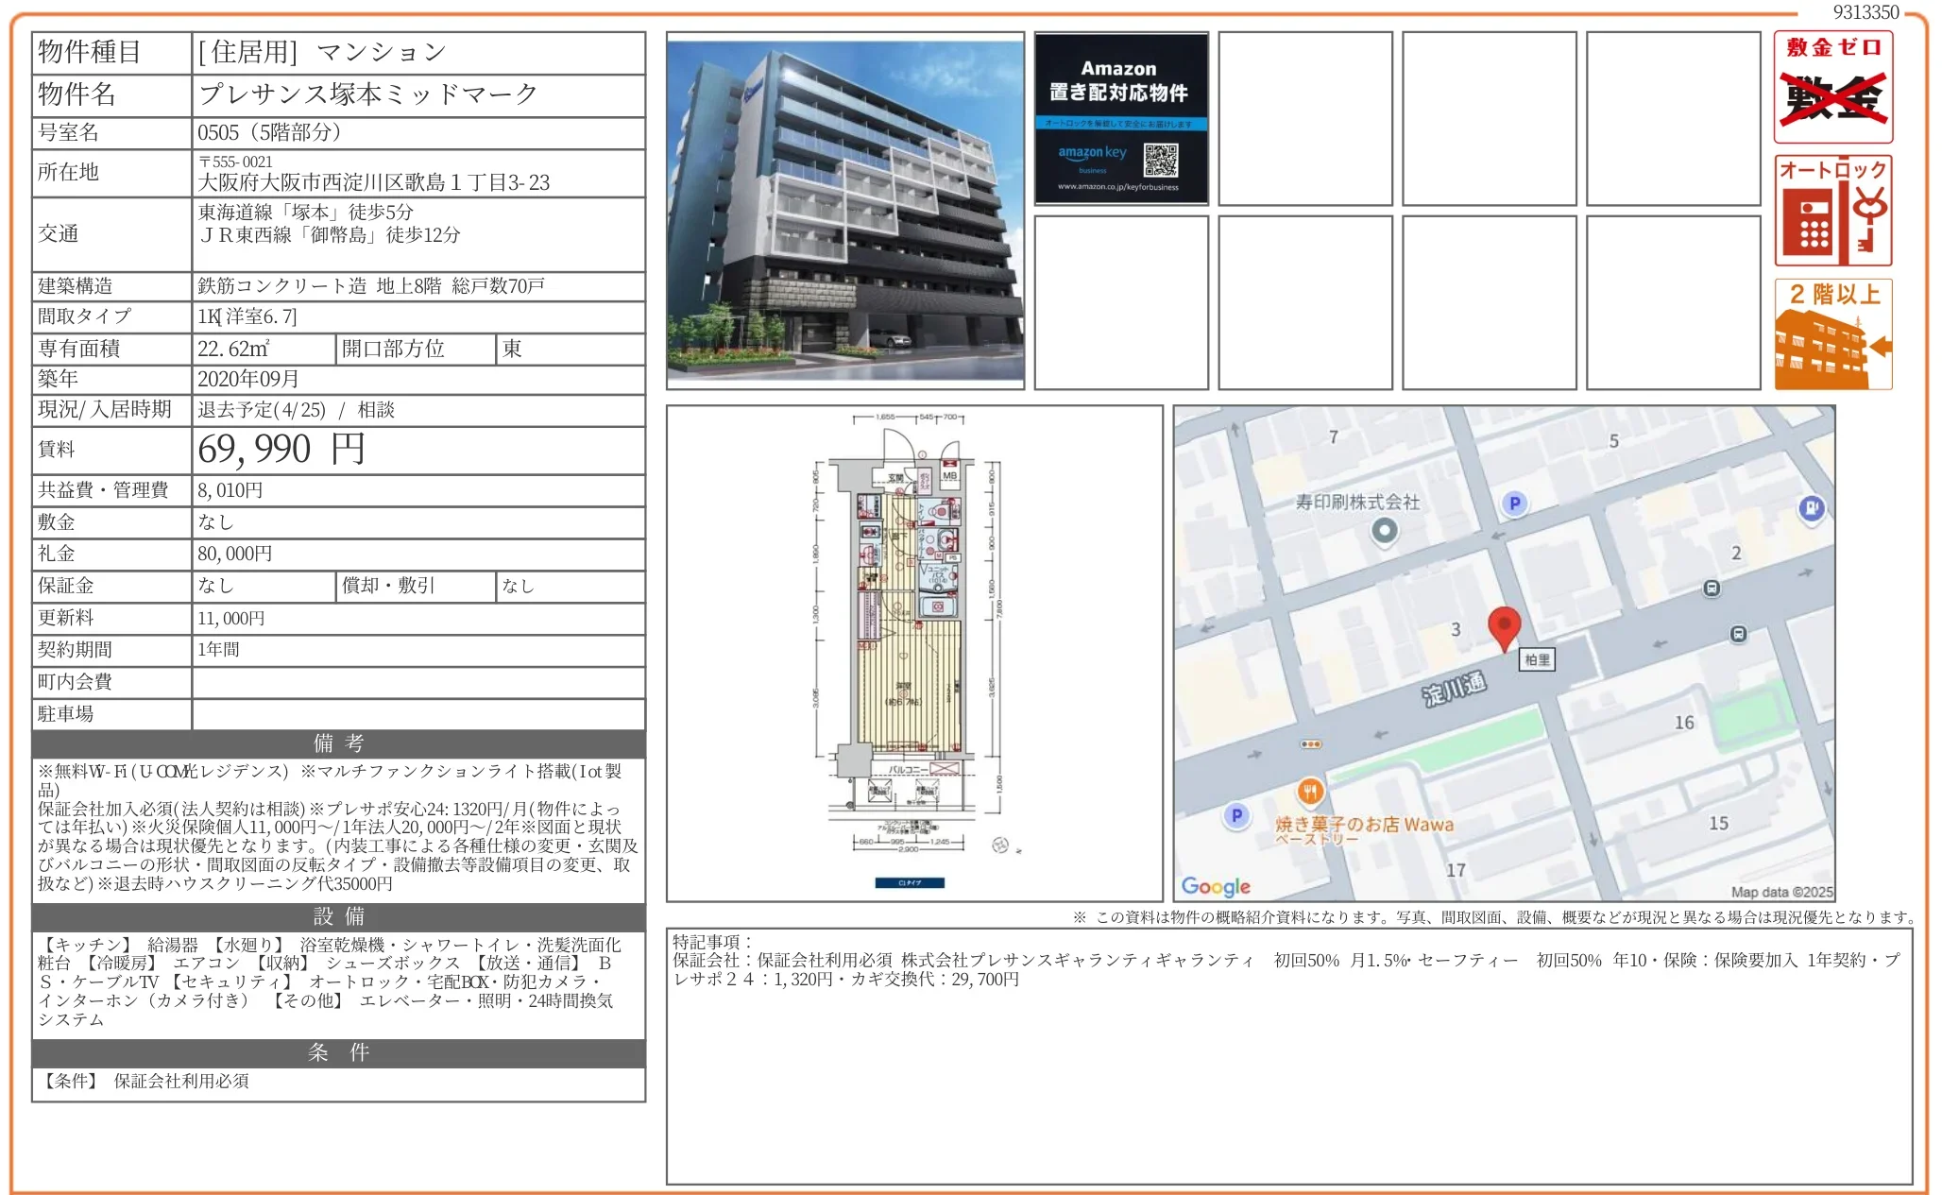Click the 淀川通 road label
This screenshot has width=1942, height=1195.
tap(1455, 689)
